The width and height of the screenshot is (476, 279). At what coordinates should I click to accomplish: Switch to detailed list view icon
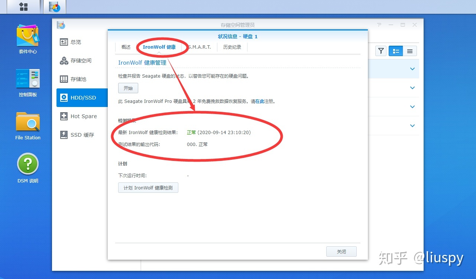click(x=396, y=51)
